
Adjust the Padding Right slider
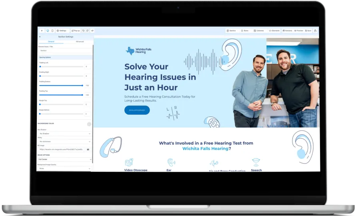[61, 76]
